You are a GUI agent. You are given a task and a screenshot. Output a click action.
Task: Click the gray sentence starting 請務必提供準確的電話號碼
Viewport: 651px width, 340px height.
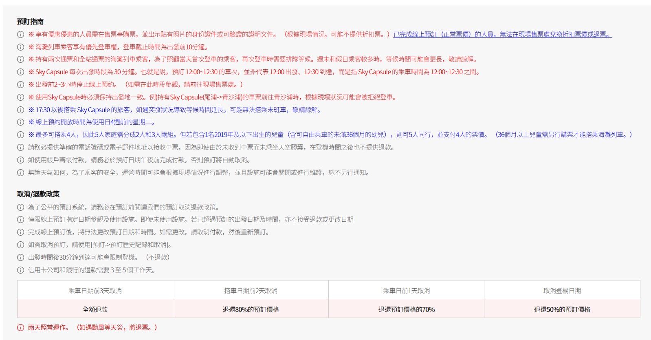[x=212, y=148]
